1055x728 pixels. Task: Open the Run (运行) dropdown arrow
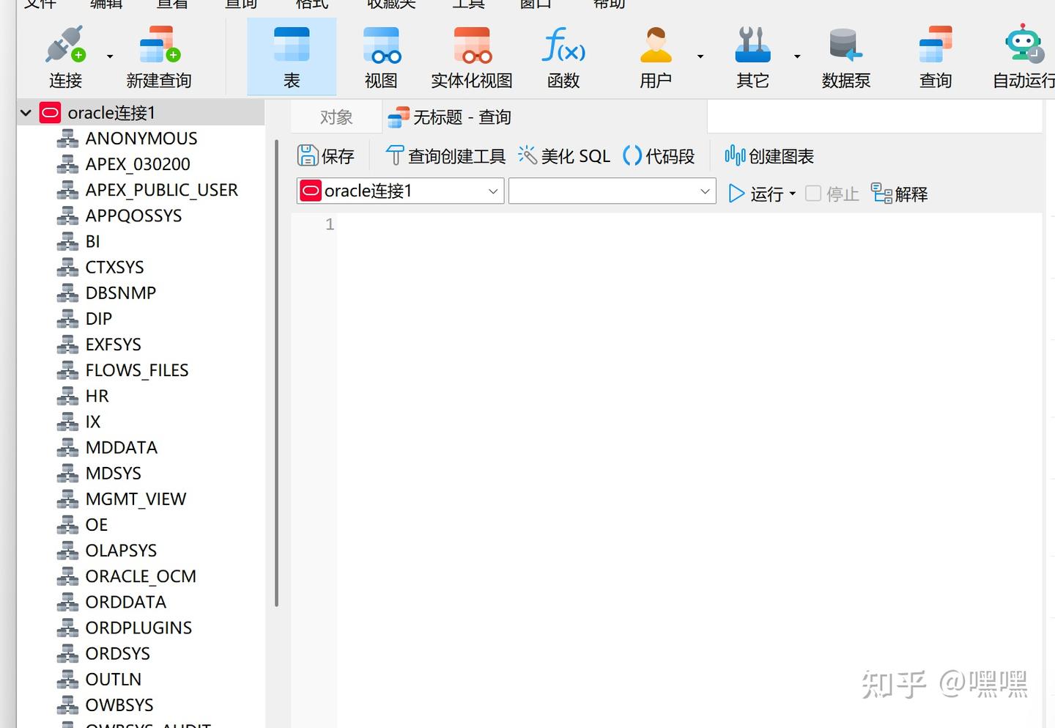[792, 194]
